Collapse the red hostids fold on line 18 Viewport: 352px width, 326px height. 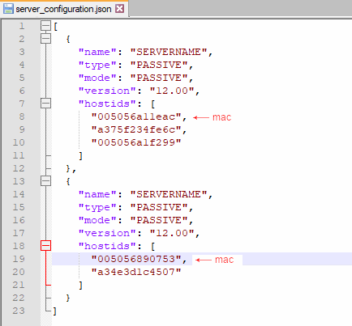(45, 246)
